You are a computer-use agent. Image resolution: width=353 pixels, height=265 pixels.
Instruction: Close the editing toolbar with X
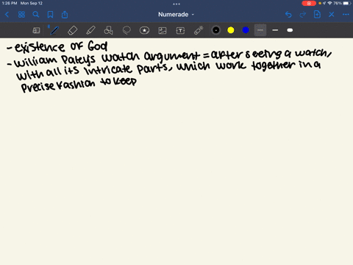(332, 15)
